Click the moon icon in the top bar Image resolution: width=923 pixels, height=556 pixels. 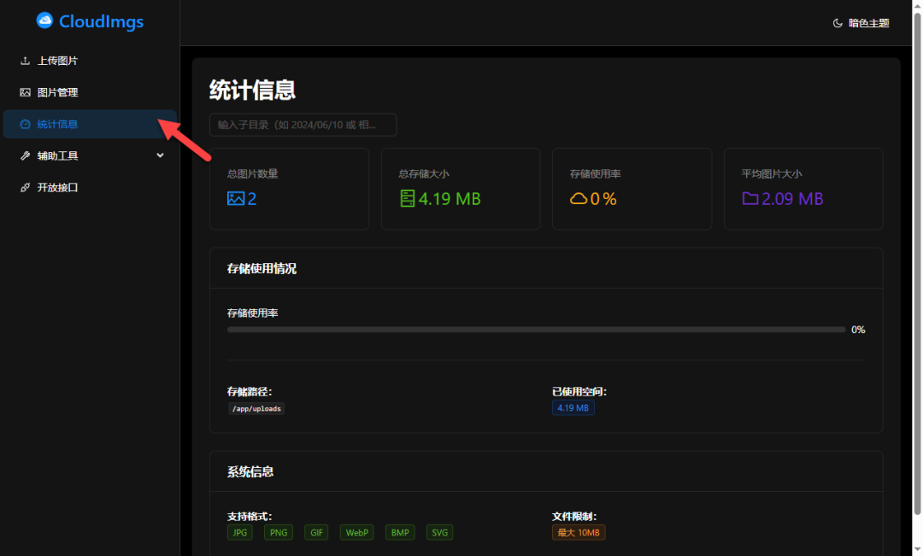pyautogui.click(x=836, y=22)
